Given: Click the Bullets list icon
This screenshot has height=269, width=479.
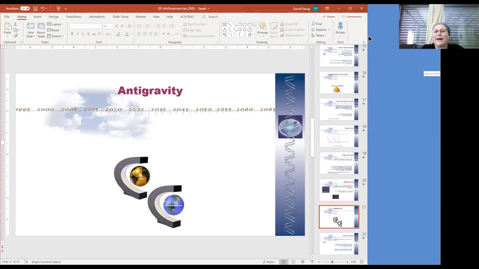Looking at the screenshot, I should tap(139, 26).
